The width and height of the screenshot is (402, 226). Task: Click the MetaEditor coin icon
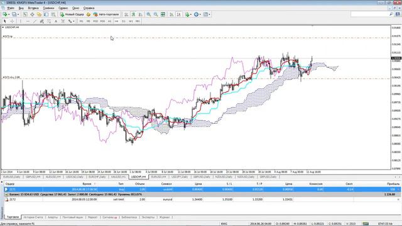(x=89, y=14)
